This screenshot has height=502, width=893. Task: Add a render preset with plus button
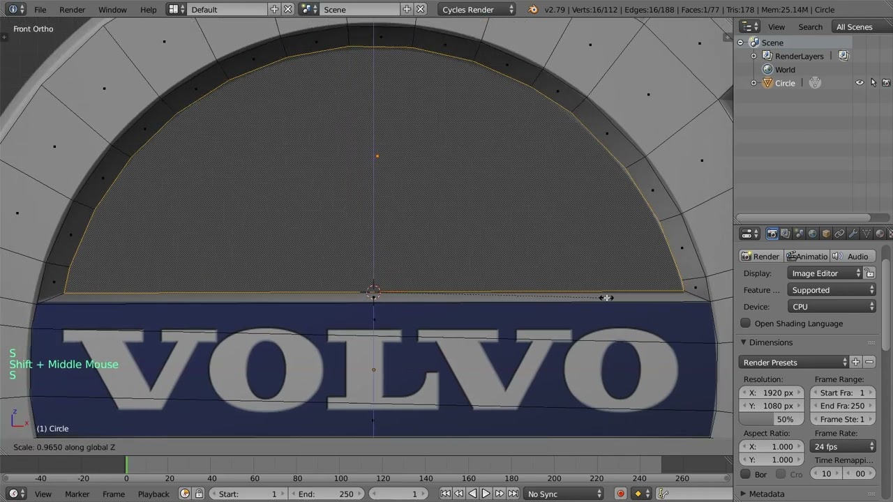click(856, 363)
